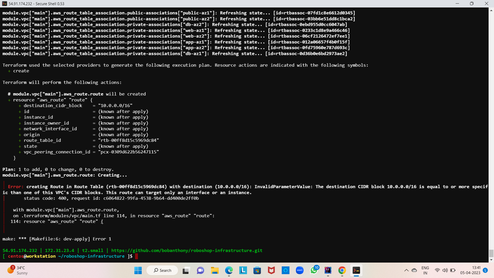Launch Zoom from the taskbar
This screenshot has width=494, height=278.
coord(299,270)
